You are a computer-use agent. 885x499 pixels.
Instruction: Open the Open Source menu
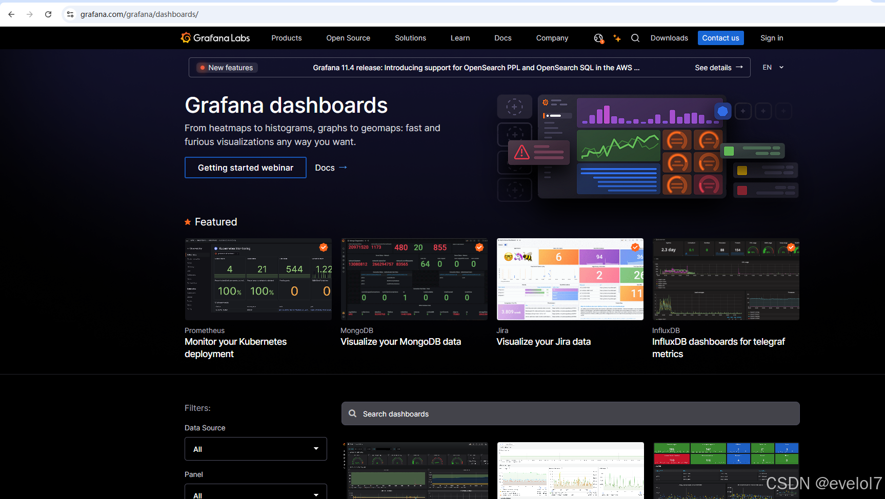348,38
